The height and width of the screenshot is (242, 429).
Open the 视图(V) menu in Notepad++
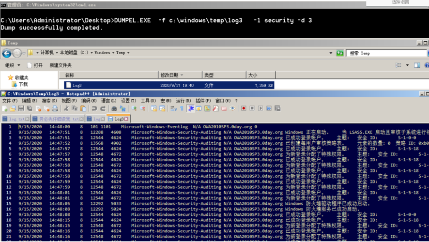69,101
